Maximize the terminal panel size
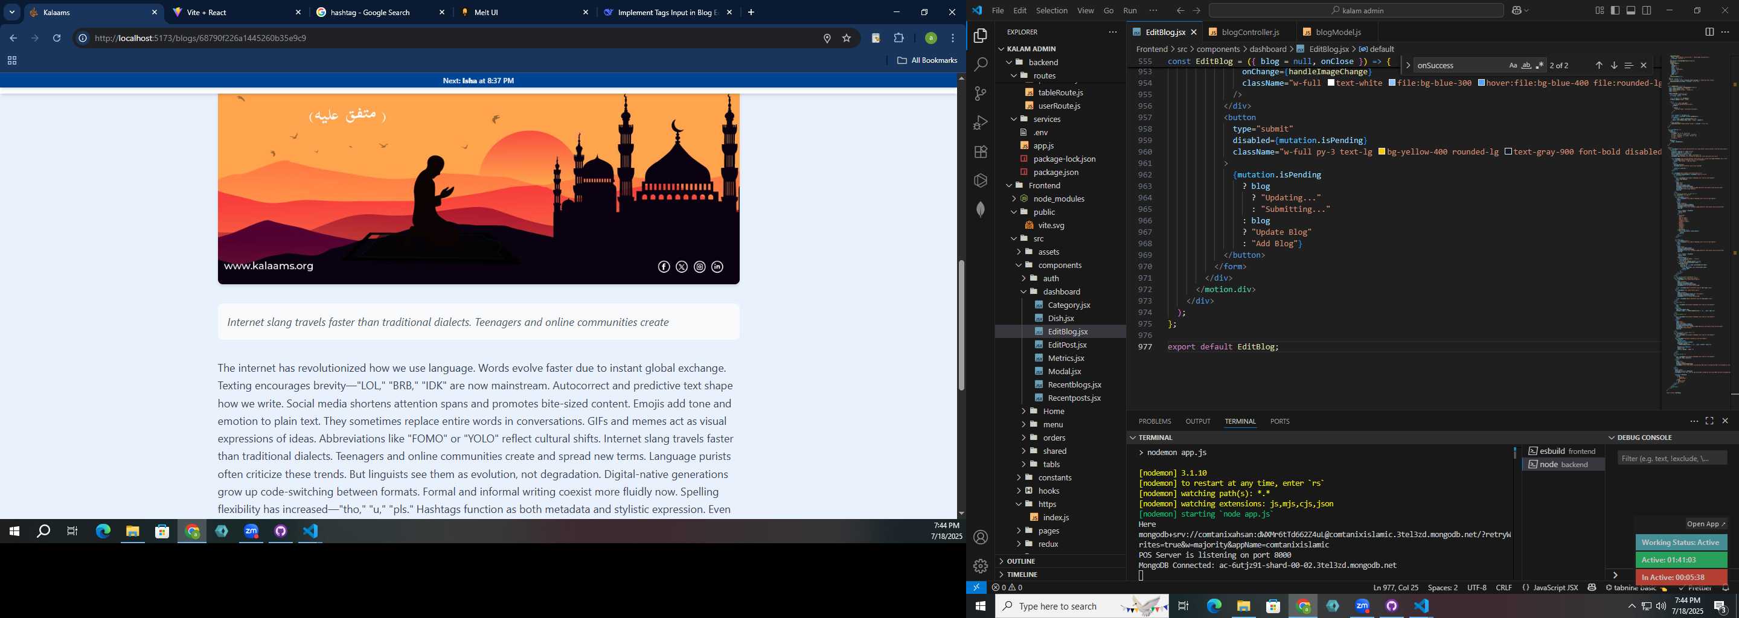 click(x=1709, y=421)
